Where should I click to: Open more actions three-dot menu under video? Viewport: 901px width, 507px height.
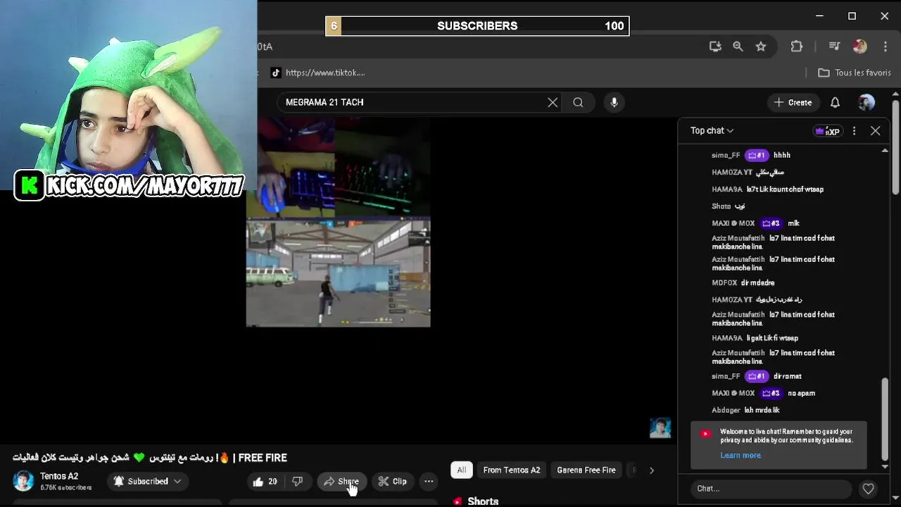[x=429, y=482]
